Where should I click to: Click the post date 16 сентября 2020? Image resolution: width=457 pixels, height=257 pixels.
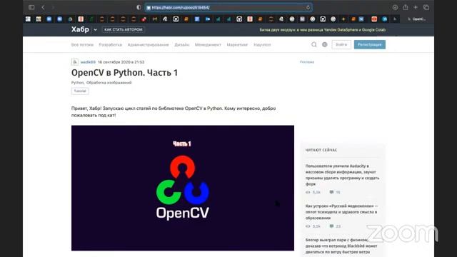(121, 62)
